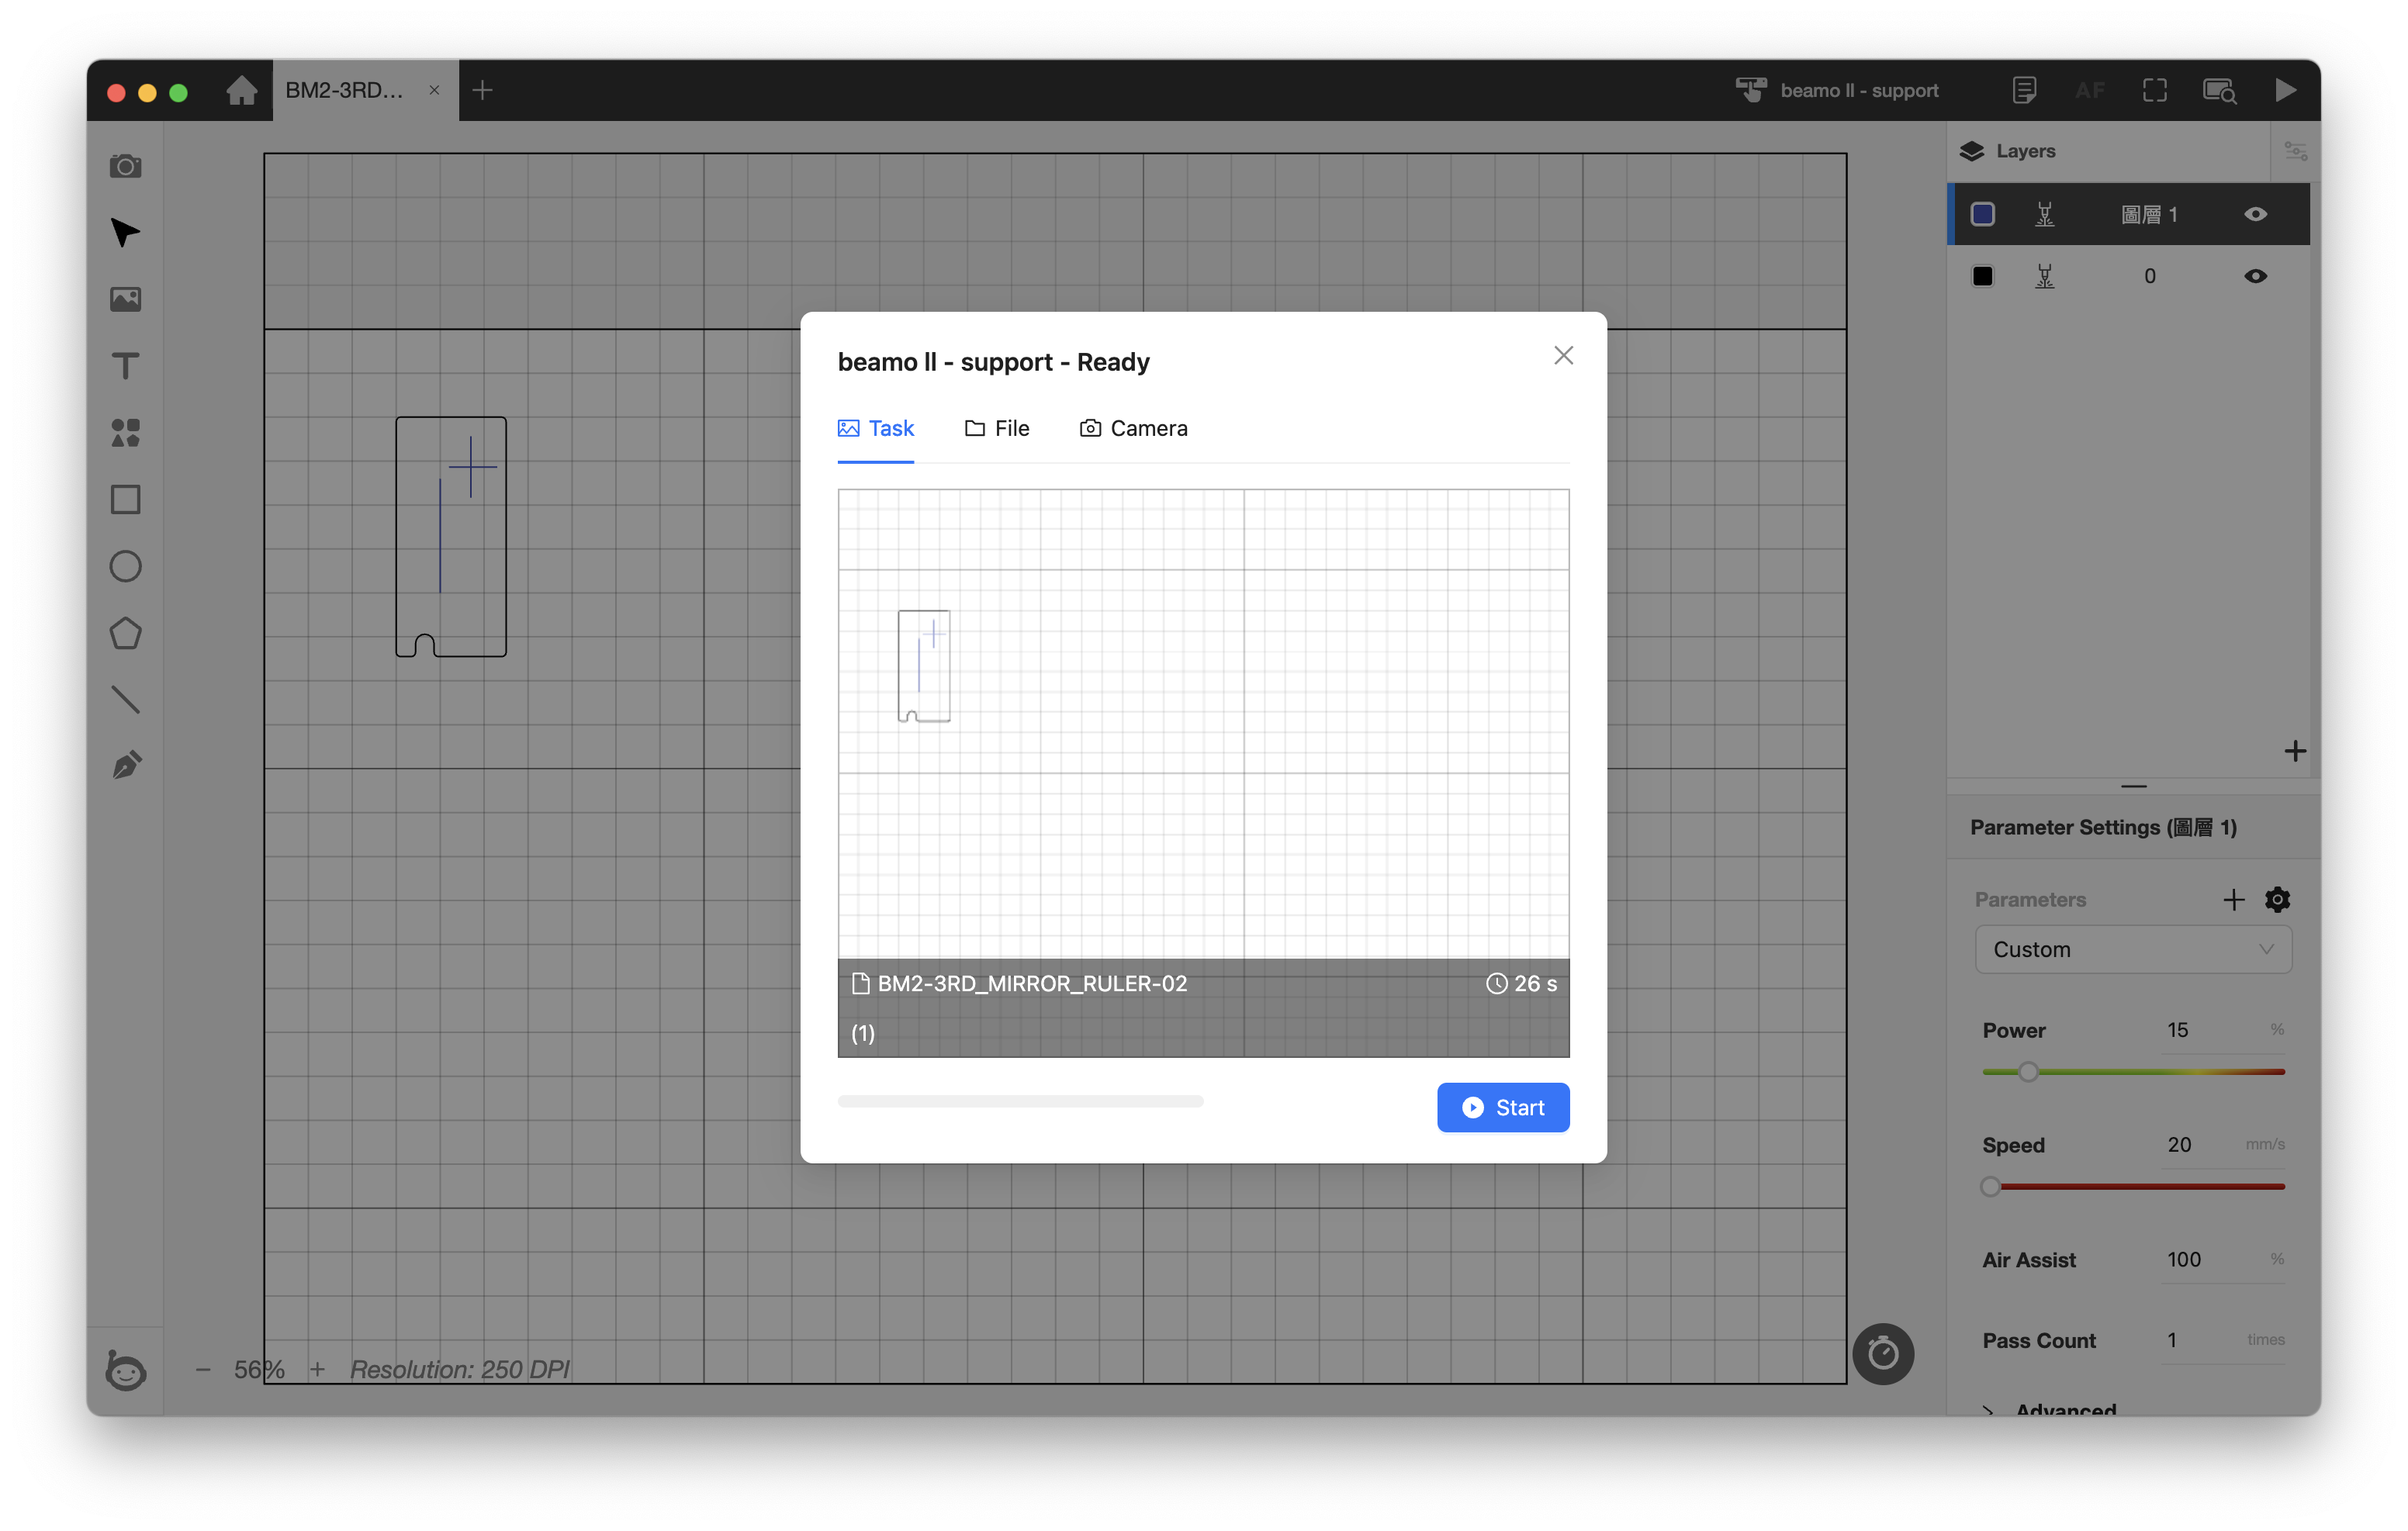Screen dimensions: 2408x1531
Task: Select the Text tool
Action: (x=125, y=366)
